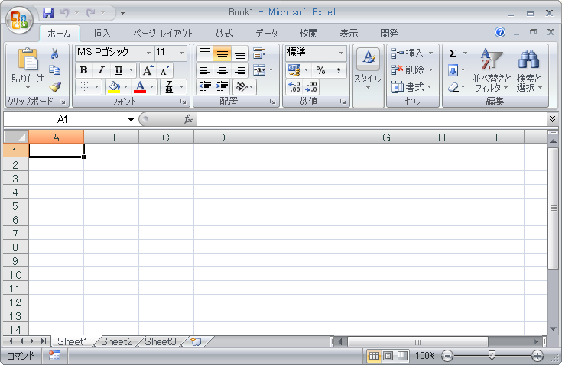Click the Office button orb

19,20
